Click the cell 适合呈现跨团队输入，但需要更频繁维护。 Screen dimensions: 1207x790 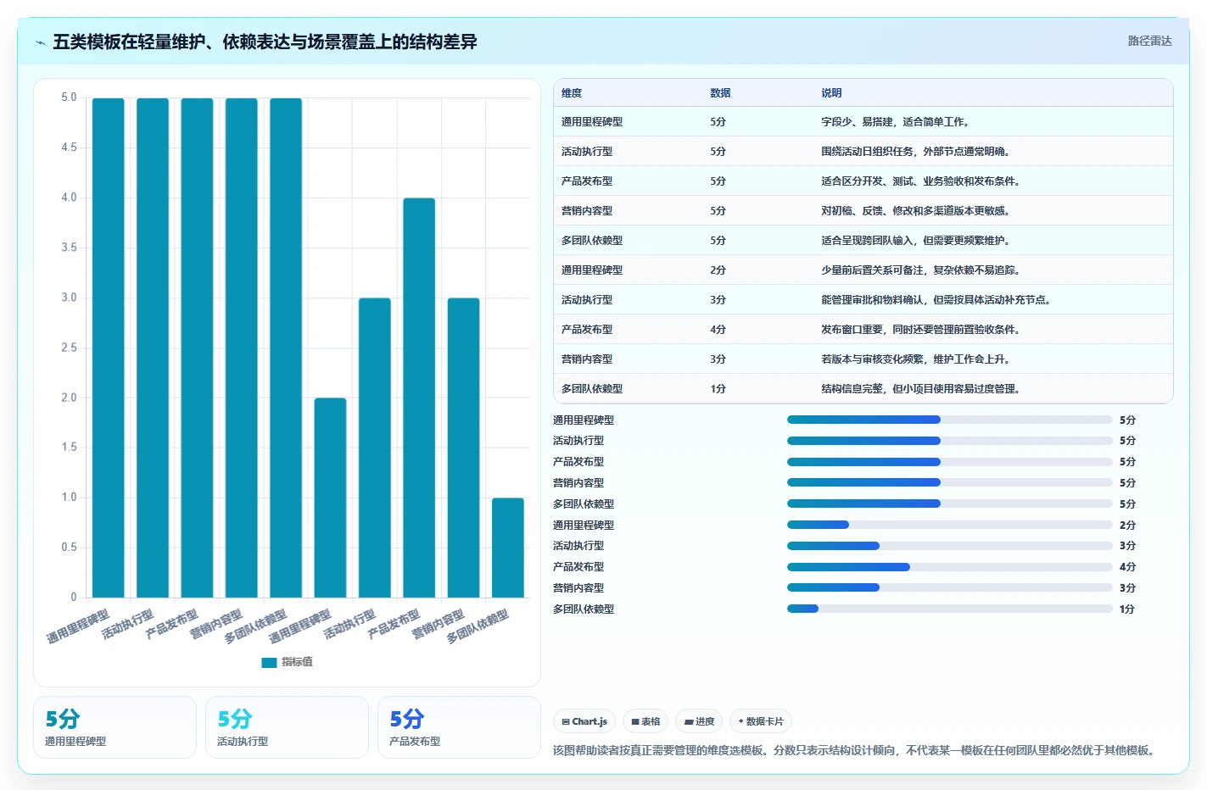coord(915,241)
